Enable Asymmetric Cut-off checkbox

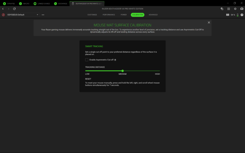point(87,60)
